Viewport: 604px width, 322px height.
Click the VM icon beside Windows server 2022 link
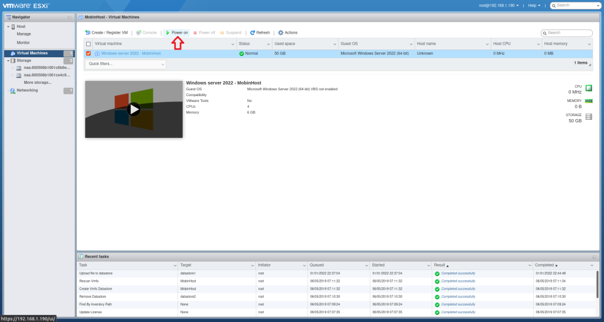[x=97, y=54]
